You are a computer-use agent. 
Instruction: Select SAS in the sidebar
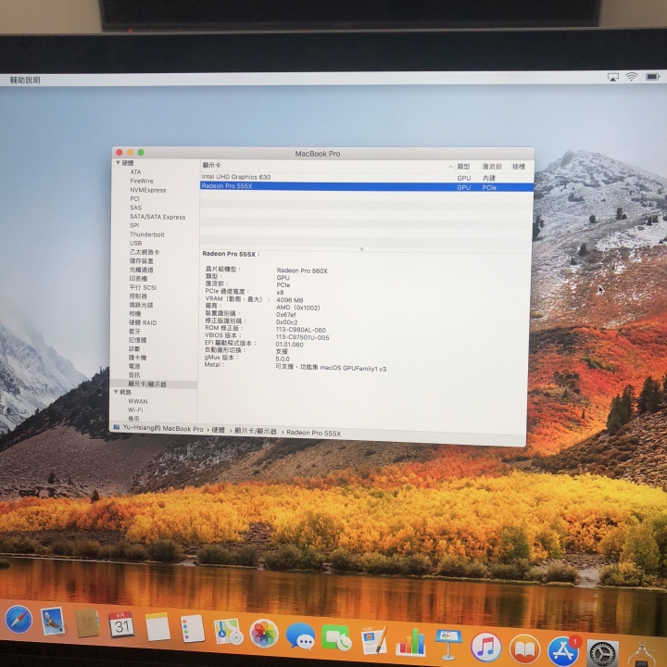[x=135, y=208]
